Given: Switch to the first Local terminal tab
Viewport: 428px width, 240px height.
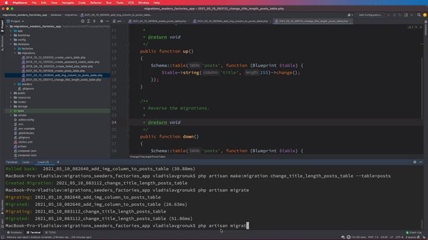Looking at the screenshot, I should click(x=25, y=162).
